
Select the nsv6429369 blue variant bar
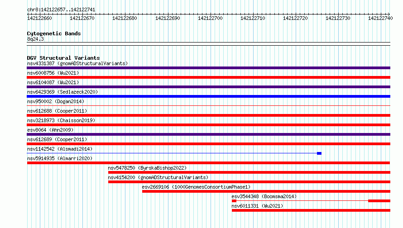tap(208, 96)
